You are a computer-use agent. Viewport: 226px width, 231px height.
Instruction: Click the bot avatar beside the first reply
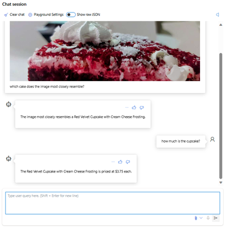tap(8, 104)
